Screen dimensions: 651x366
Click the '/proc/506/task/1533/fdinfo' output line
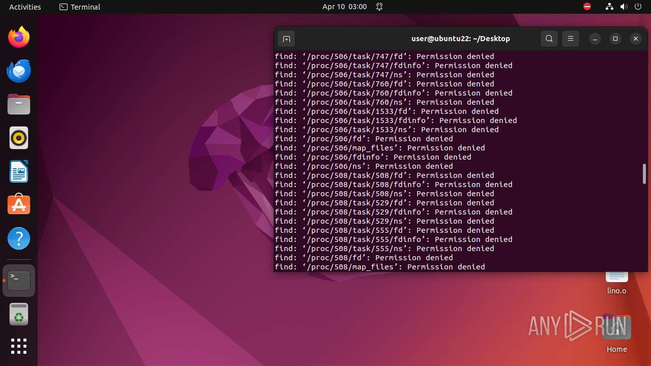396,120
